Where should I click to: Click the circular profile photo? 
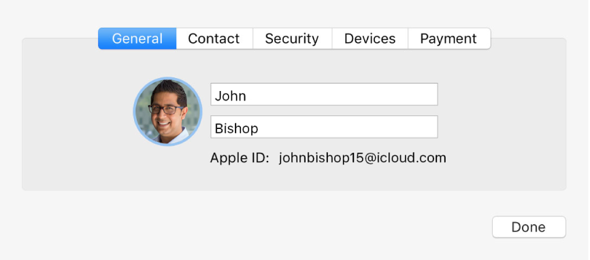[x=168, y=111]
